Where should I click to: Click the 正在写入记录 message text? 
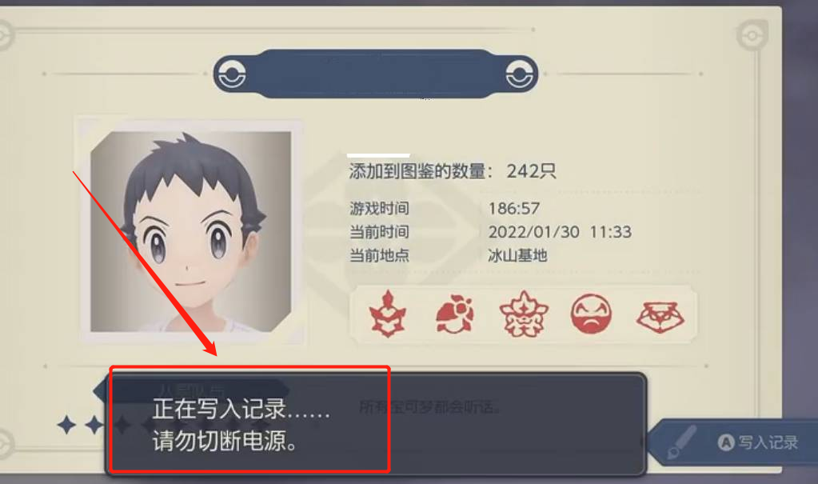[241, 409]
